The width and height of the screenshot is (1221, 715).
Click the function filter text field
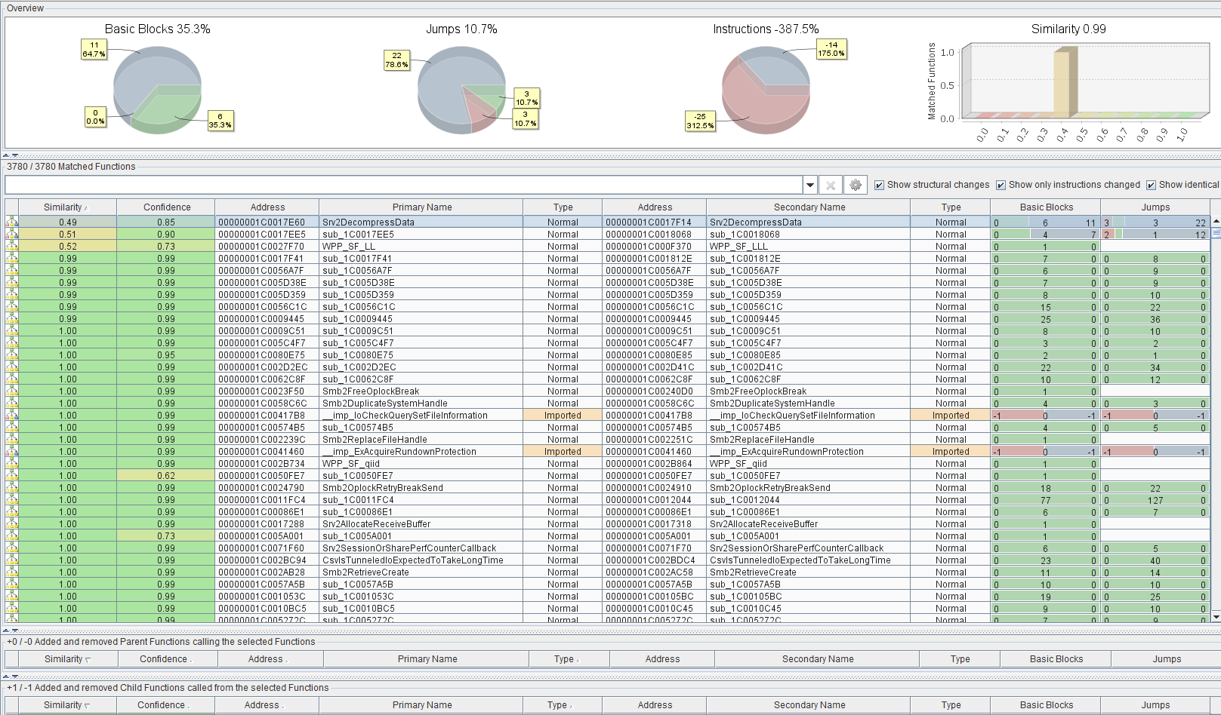tap(404, 185)
